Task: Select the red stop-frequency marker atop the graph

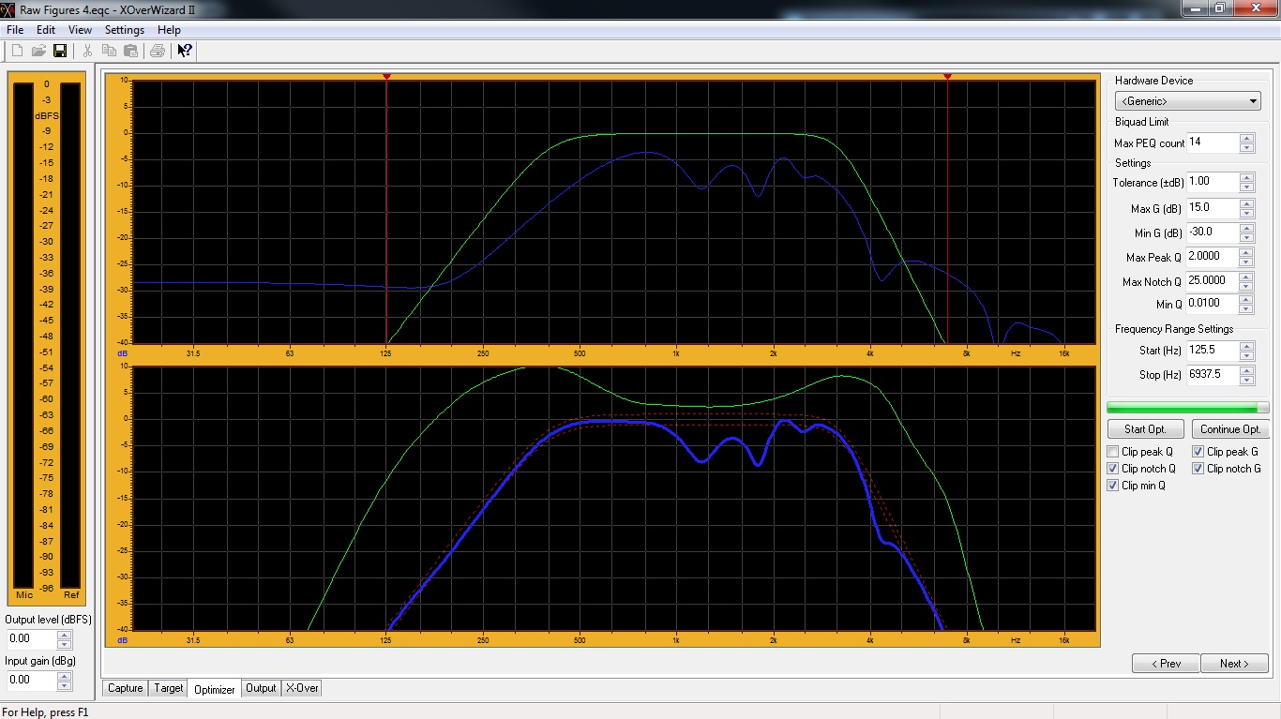Action: (947, 77)
